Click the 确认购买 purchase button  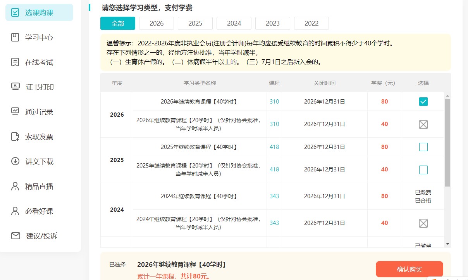409,269
